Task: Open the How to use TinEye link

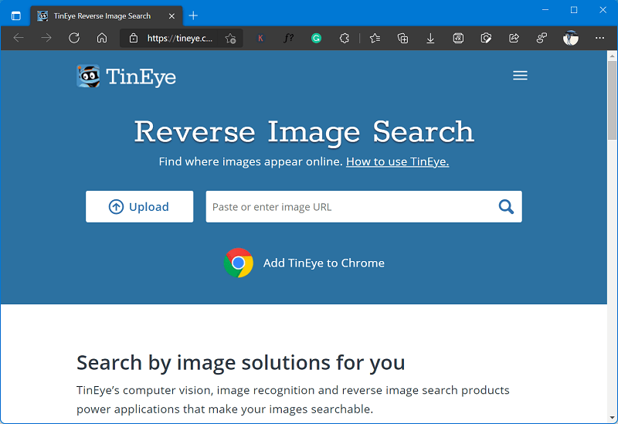Action: tap(397, 161)
